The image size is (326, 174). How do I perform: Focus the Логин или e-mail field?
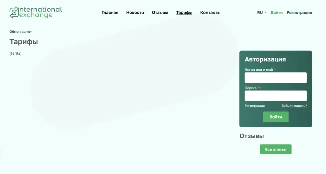pos(275,77)
